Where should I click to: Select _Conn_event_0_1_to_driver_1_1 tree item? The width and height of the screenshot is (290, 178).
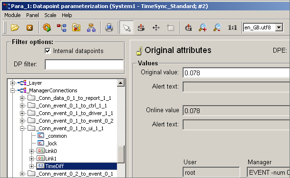click(75, 113)
